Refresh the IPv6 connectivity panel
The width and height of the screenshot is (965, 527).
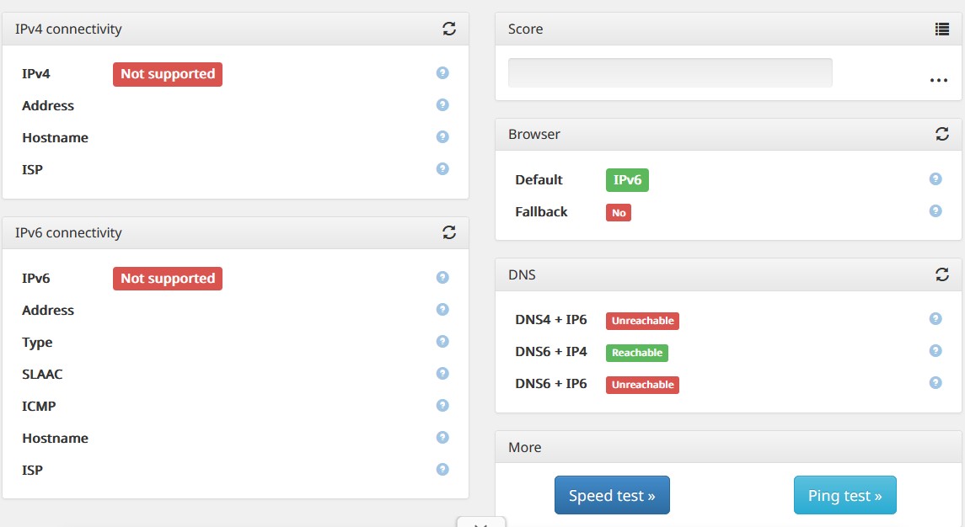(449, 232)
